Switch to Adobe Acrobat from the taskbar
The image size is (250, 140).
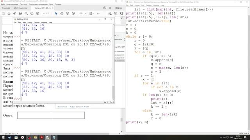point(42,137)
